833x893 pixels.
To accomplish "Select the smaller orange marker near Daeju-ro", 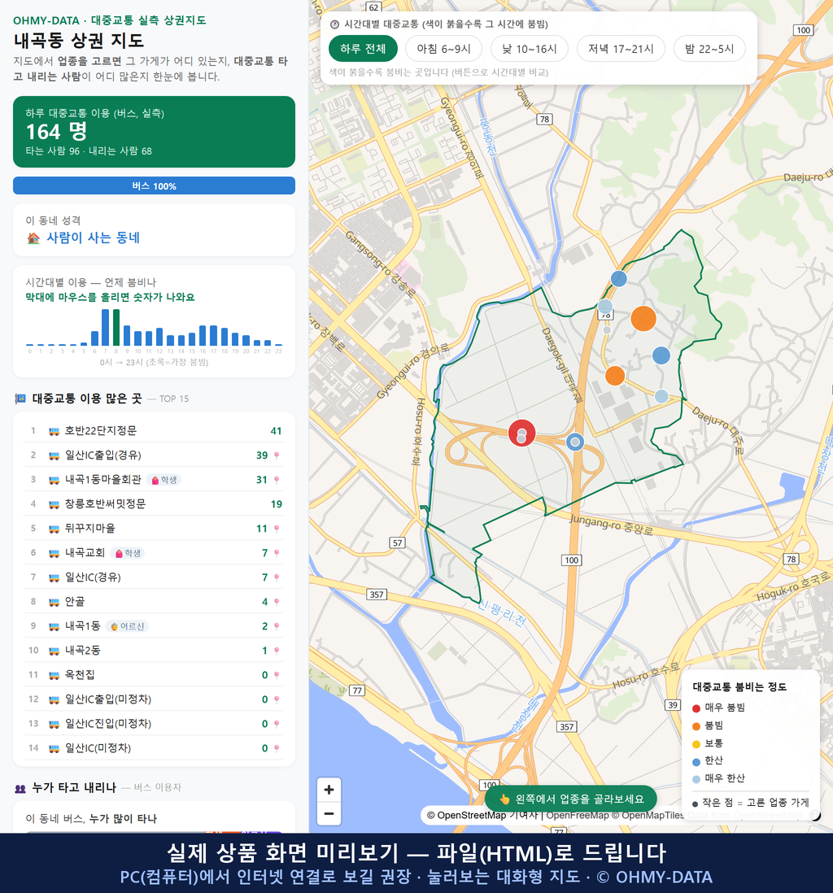I will 615,376.
